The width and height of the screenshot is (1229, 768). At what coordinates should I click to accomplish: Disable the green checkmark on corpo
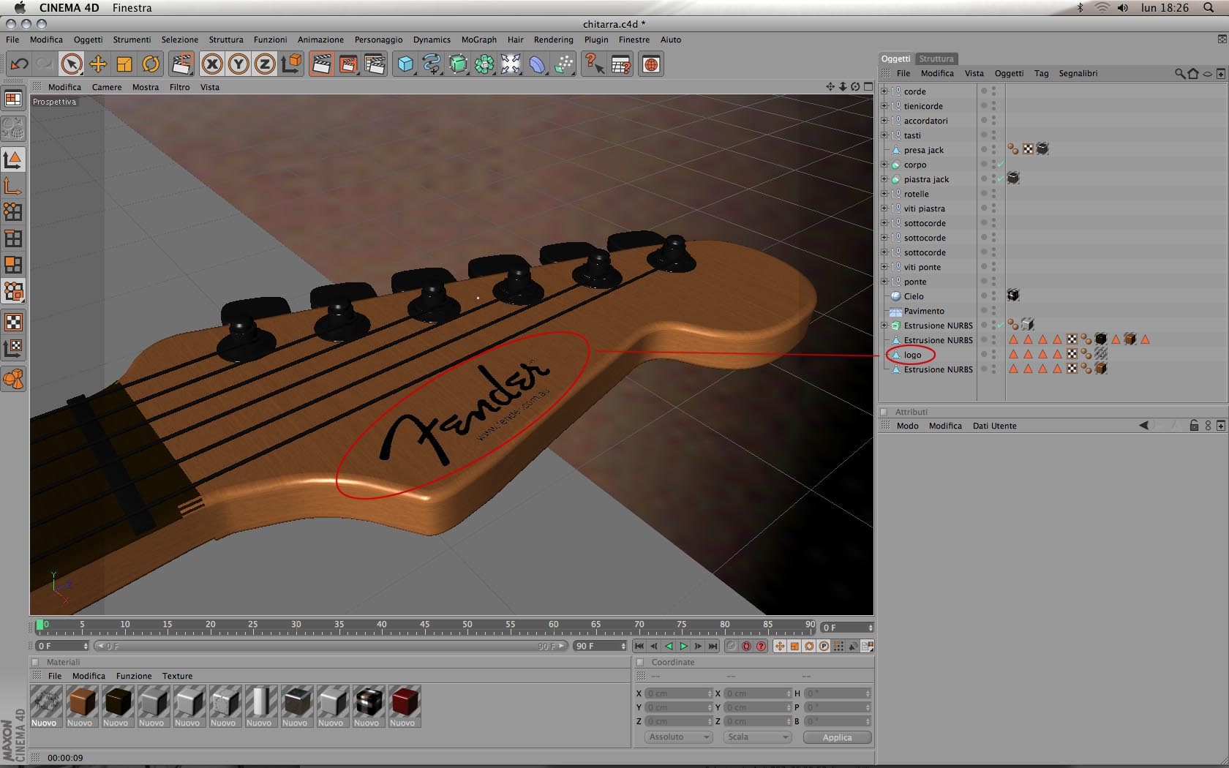click(x=1000, y=165)
